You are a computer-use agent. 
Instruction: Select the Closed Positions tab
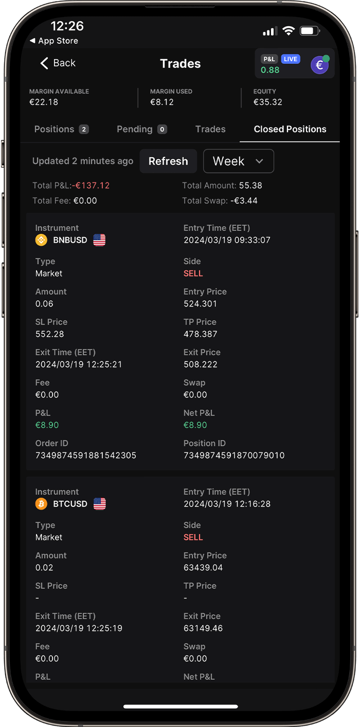(x=290, y=129)
